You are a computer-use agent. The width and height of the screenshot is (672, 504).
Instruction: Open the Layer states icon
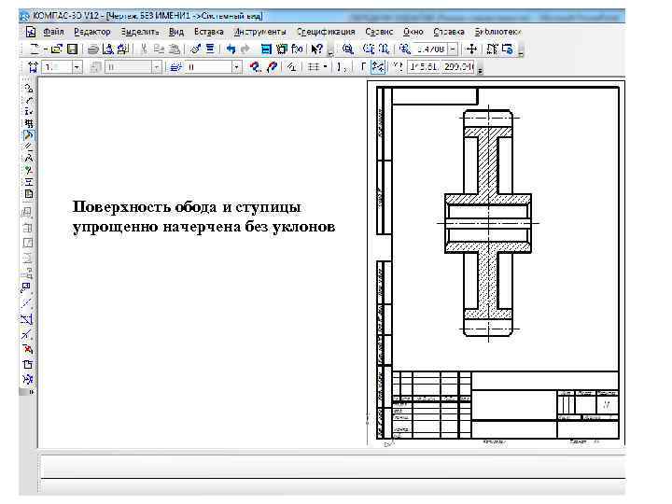click(x=175, y=67)
